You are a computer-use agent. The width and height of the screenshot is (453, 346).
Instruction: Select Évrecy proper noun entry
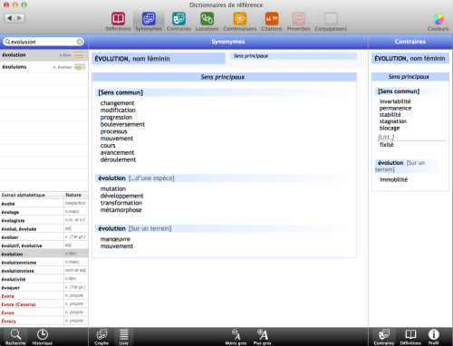pos(44,322)
